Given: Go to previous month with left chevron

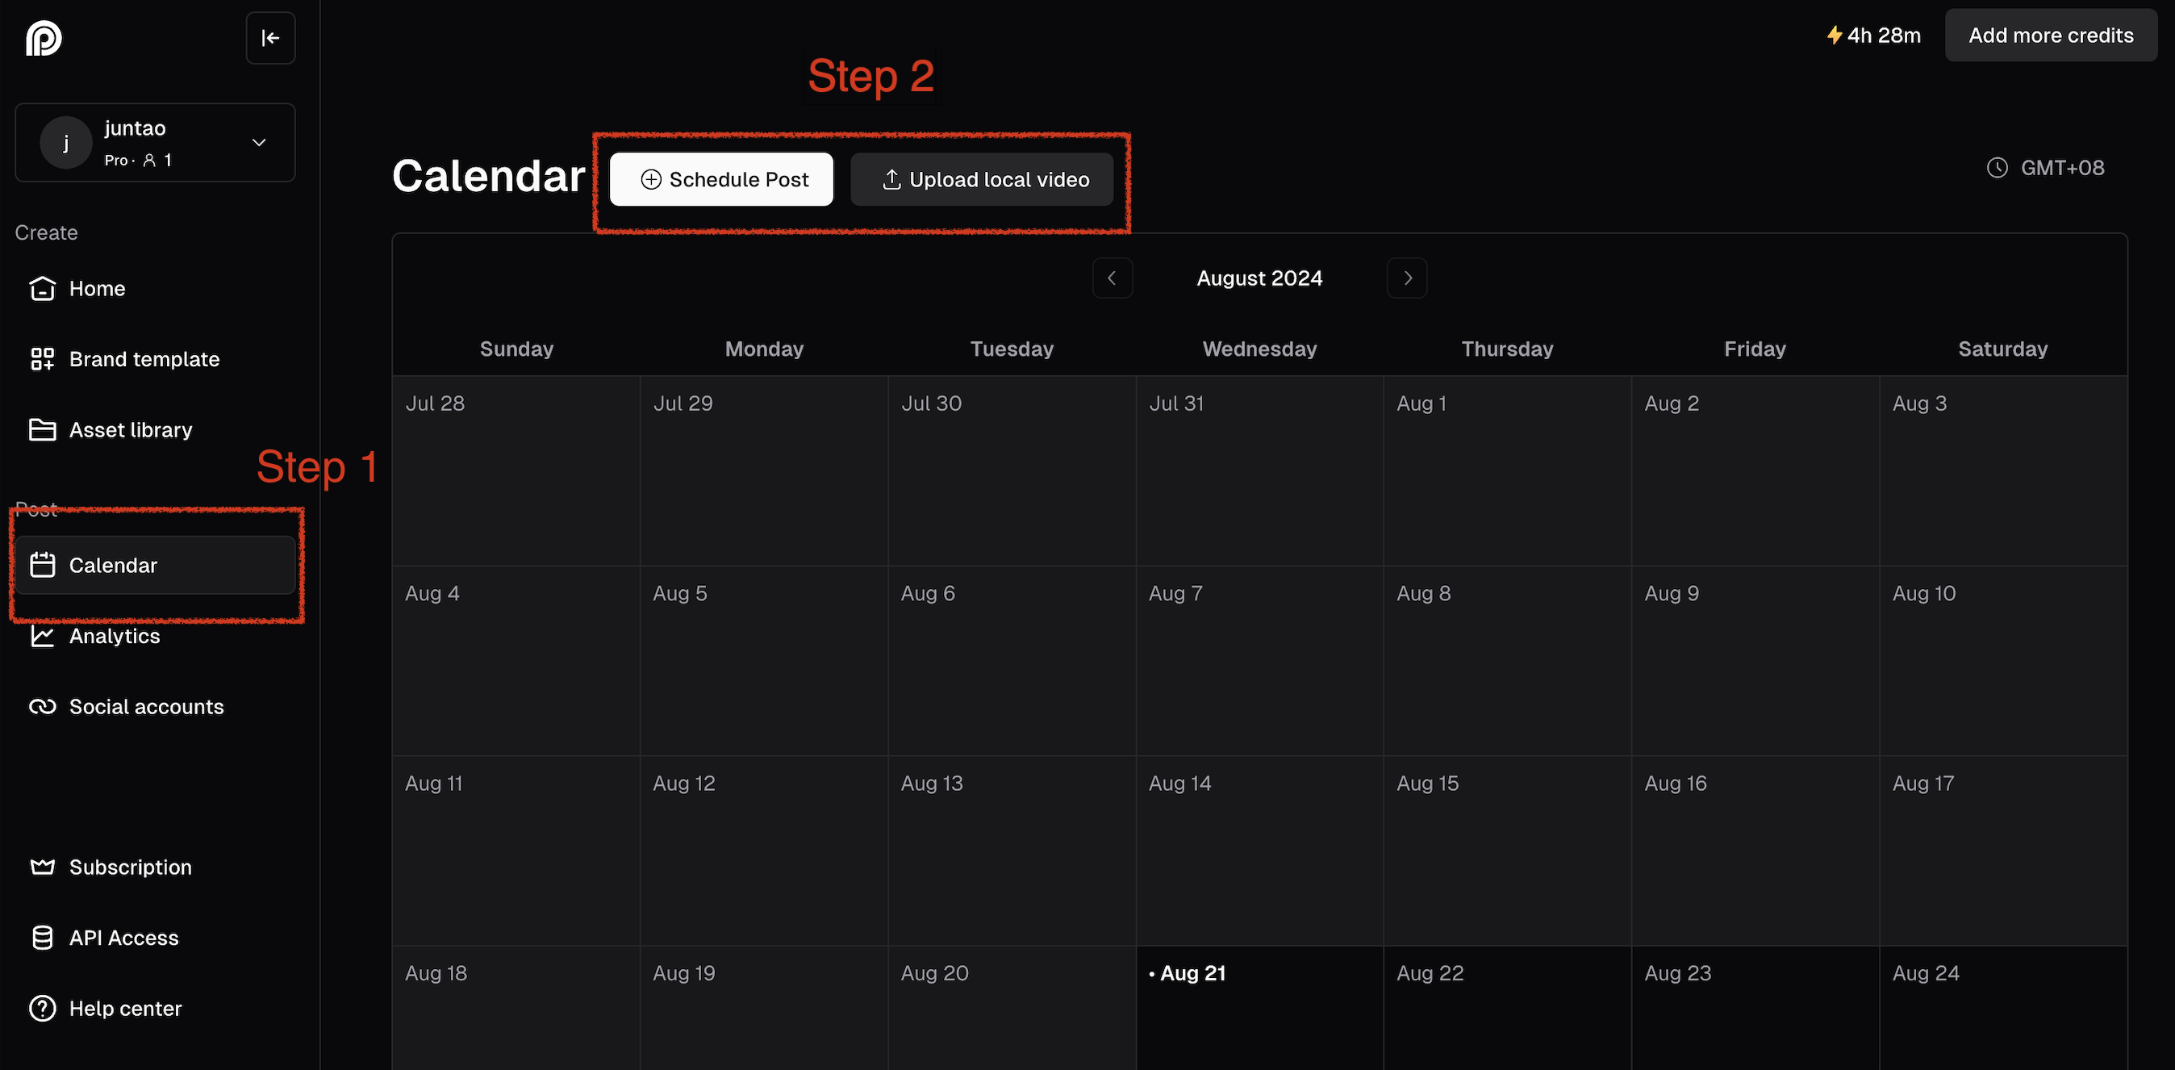Looking at the screenshot, I should pyautogui.click(x=1113, y=278).
